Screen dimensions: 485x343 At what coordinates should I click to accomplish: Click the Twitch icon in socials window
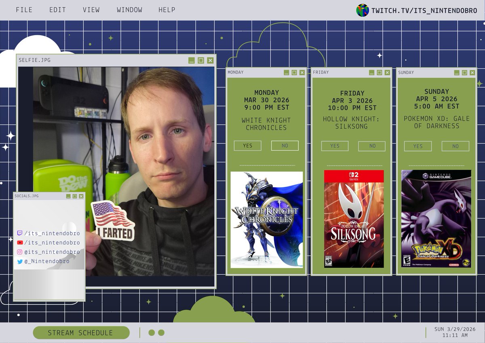point(20,233)
